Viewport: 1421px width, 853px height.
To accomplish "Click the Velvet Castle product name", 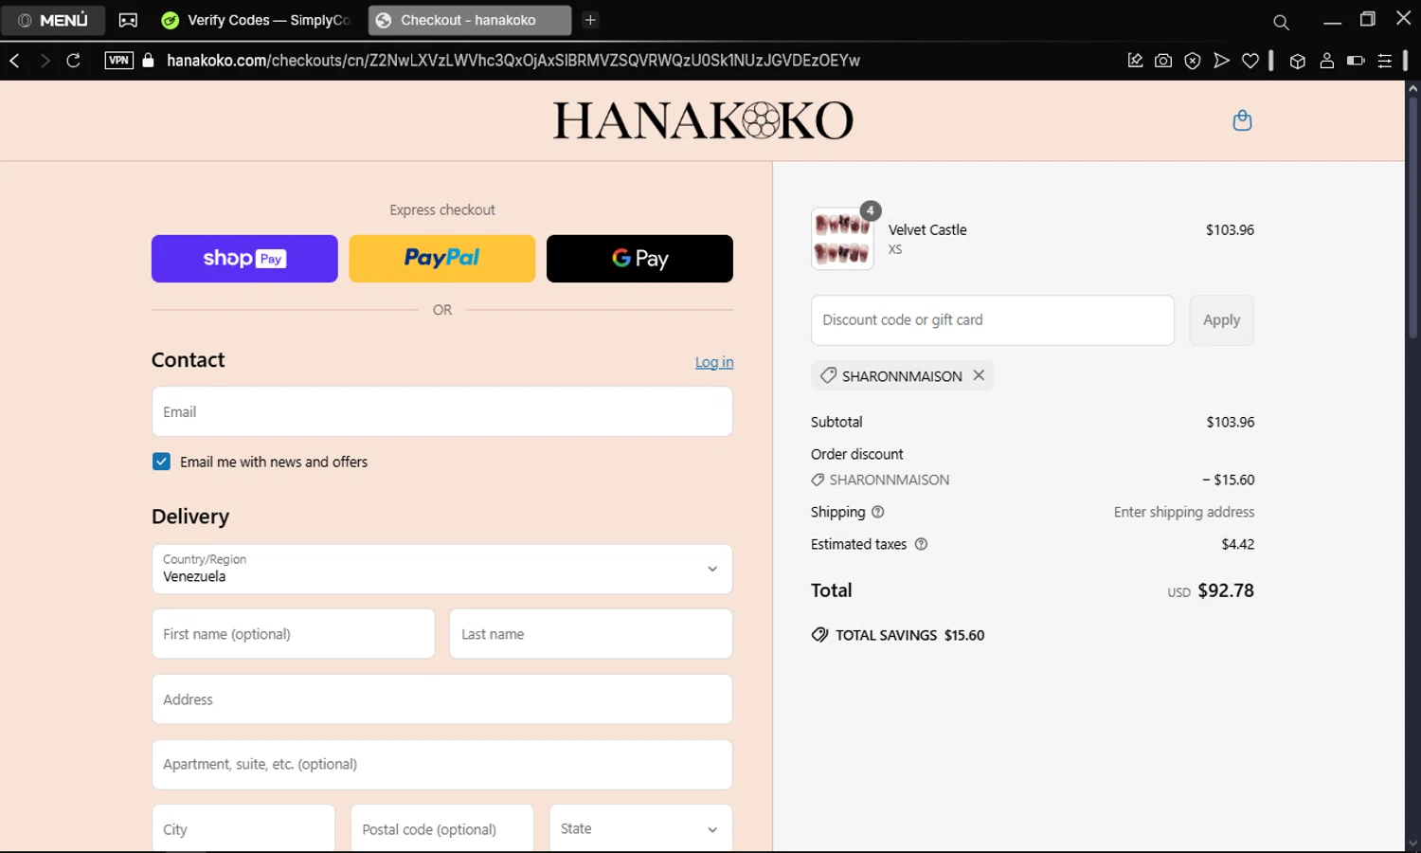I will pyautogui.click(x=927, y=229).
